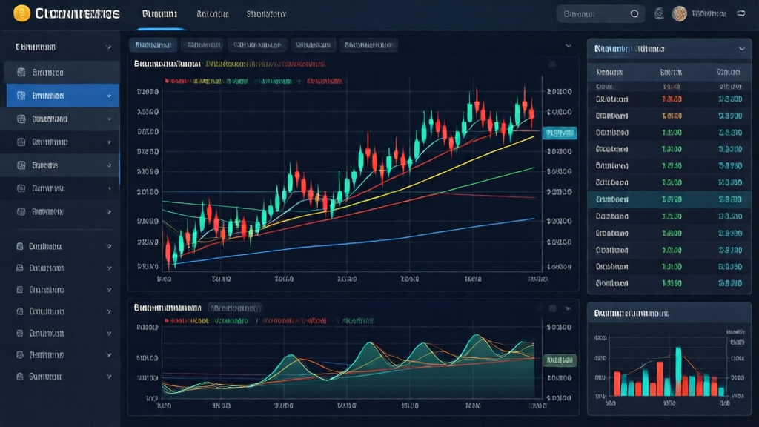Open dropdown chevron at end of chart tabs
Screen dimensions: 759x427
[568, 46]
